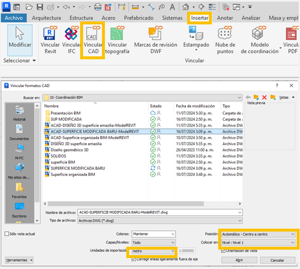Open the Archivo tab
Image resolution: width=300 pixels, height=269 pixels.
[14, 18]
